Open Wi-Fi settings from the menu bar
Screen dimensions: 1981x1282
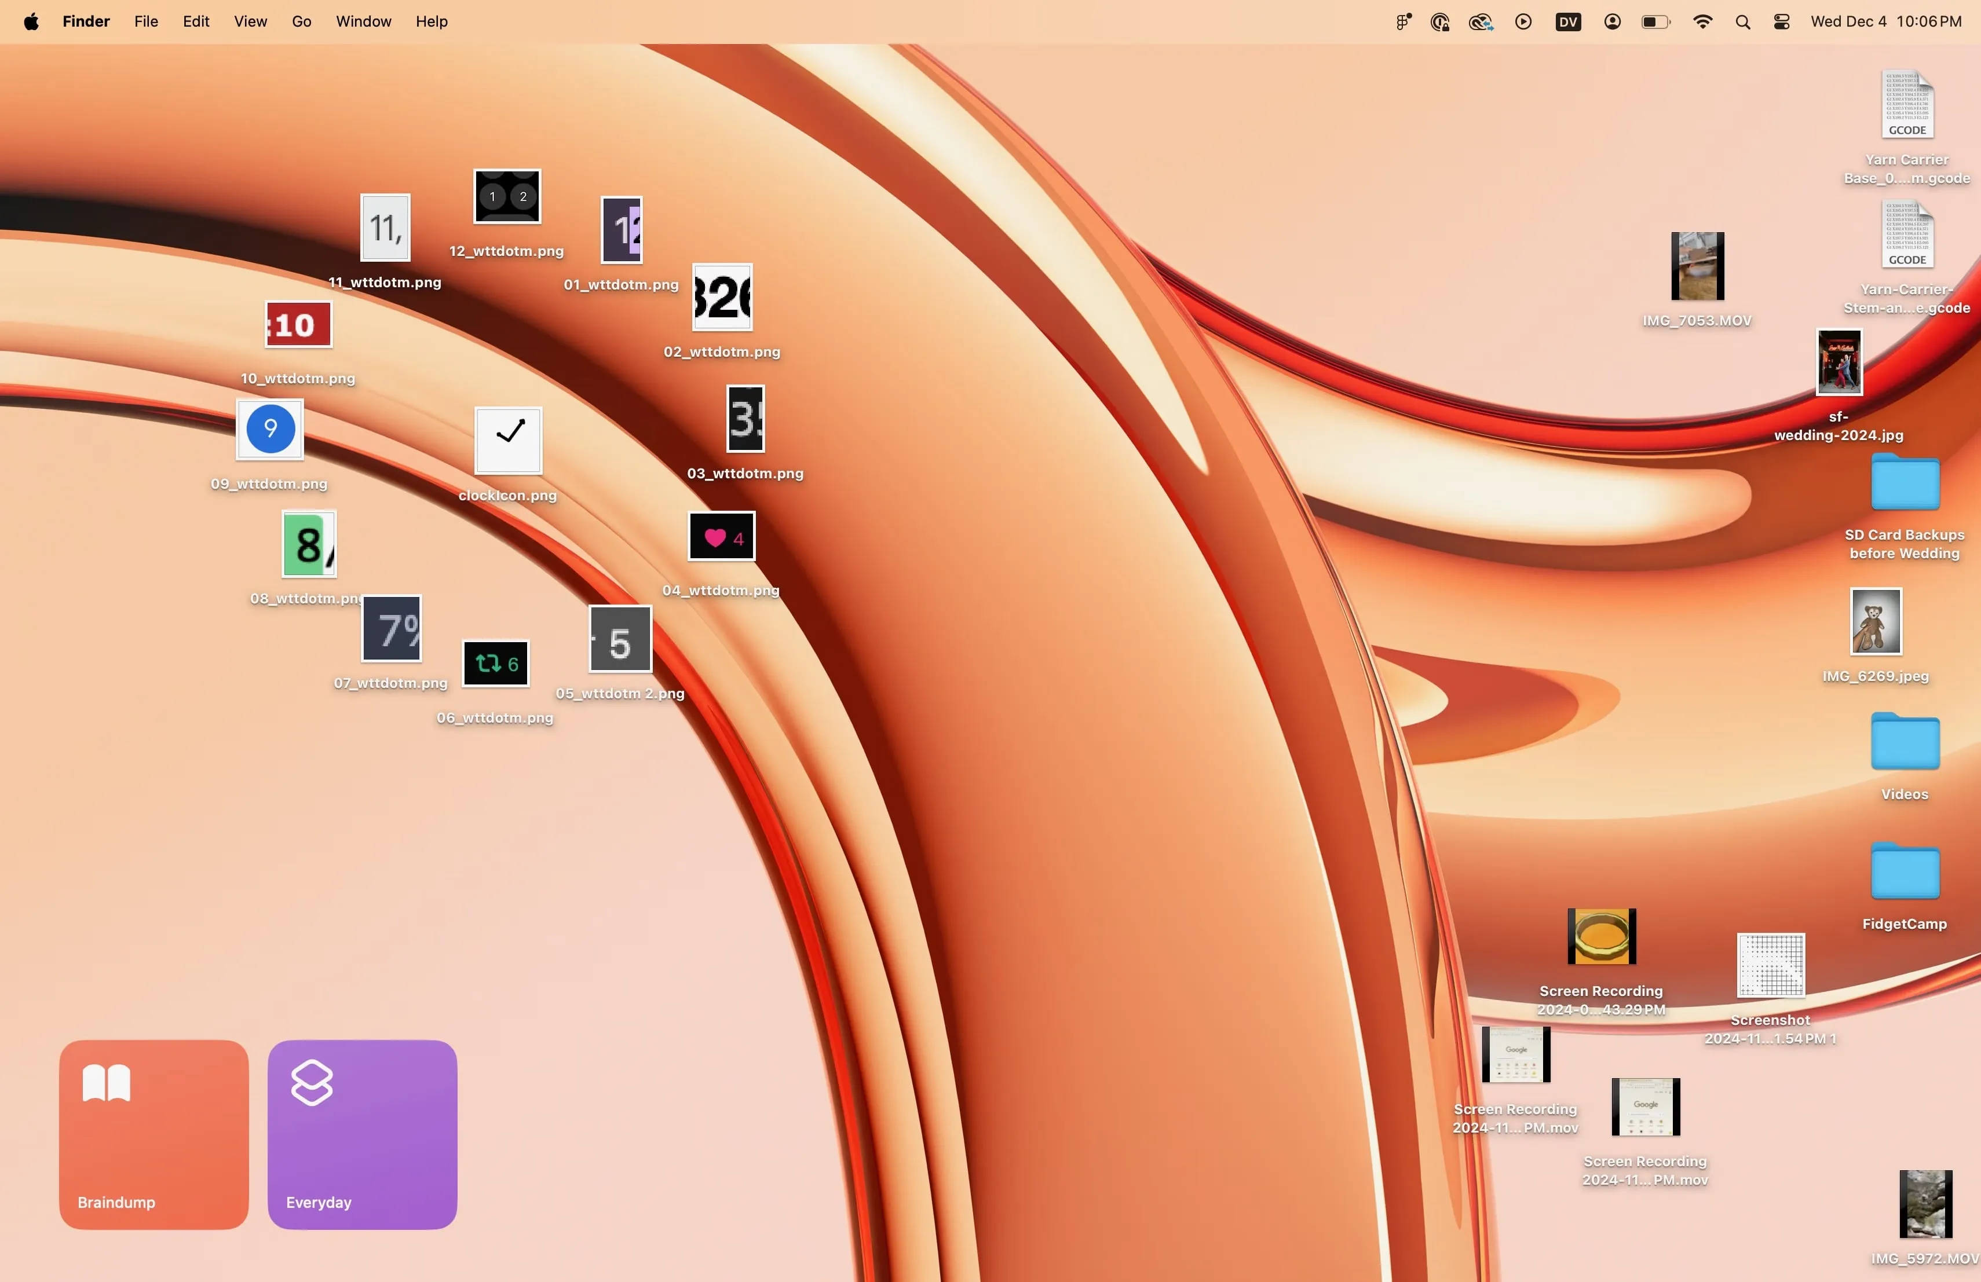tap(1702, 21)
